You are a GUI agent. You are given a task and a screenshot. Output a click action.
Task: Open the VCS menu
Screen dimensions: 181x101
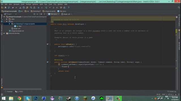point(55,4)
